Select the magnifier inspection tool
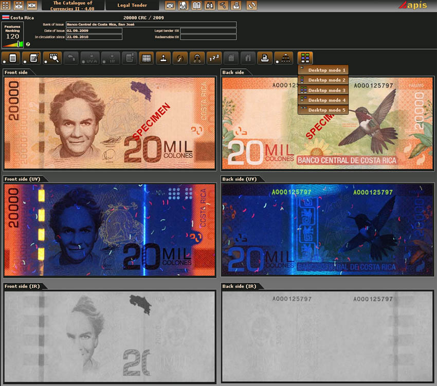Viewport: 437px width, 386px height. pyautogui.click(x=52, y=58)
